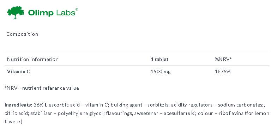Click the green tree logo icon
The height and width of the screenshot is (130, 271).
16,13
